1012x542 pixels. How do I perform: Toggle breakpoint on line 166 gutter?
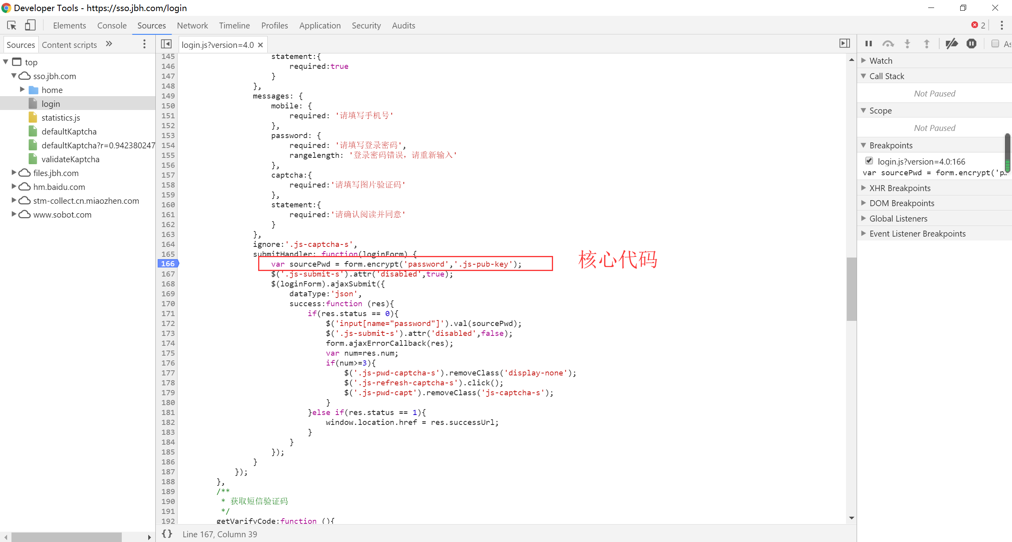[x=168, y=264]
